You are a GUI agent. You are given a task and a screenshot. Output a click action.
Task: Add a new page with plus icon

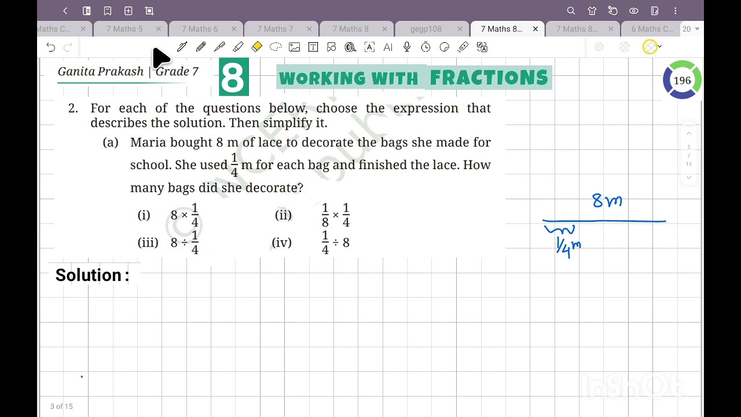click(128, 10)
